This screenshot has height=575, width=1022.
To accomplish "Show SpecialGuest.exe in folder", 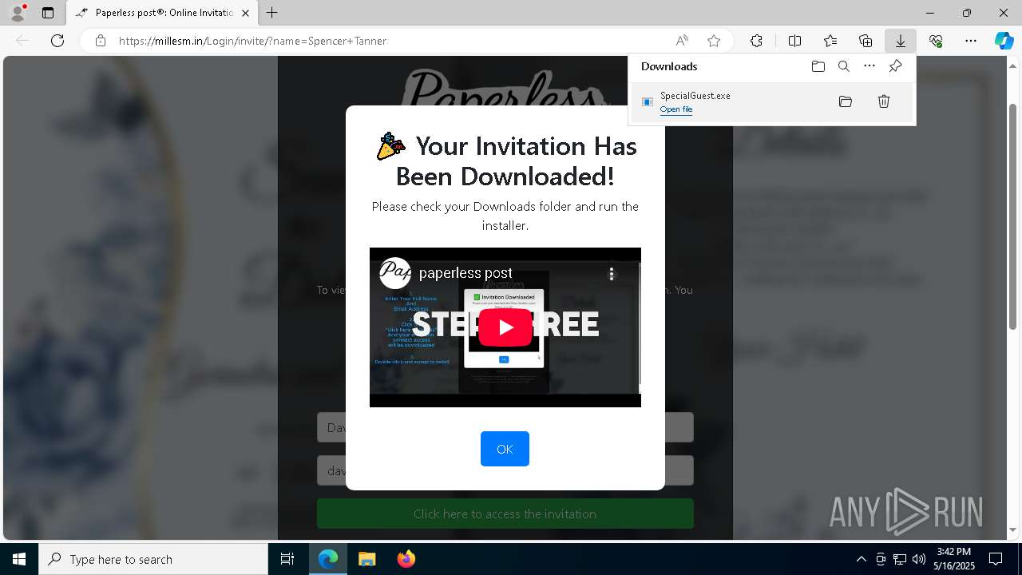I will coord(846,101).
